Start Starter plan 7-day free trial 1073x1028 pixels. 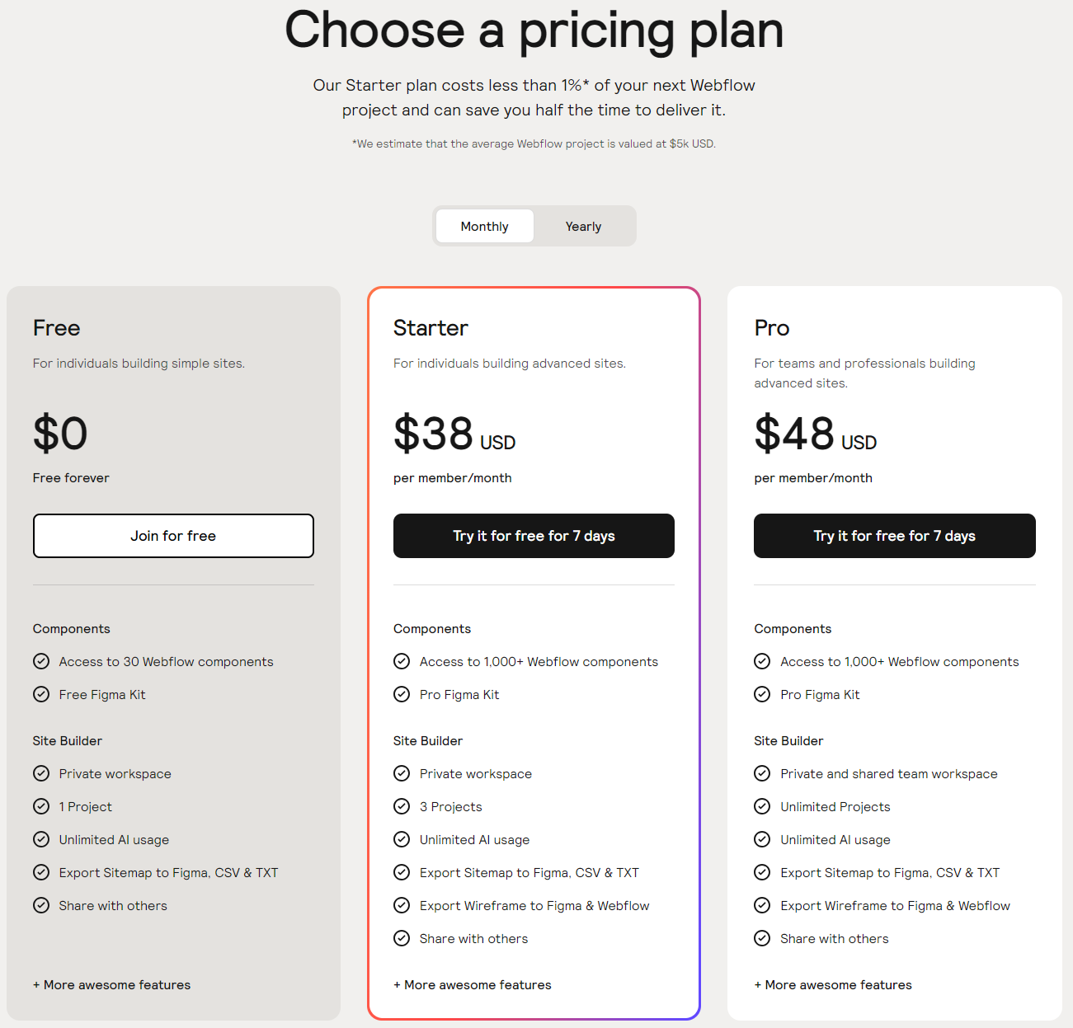[x=534, y=536]
